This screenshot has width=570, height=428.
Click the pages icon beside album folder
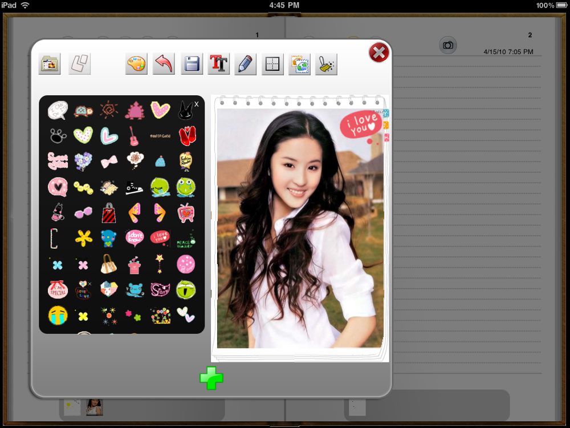pyautogui.click(x=79, y=64)
